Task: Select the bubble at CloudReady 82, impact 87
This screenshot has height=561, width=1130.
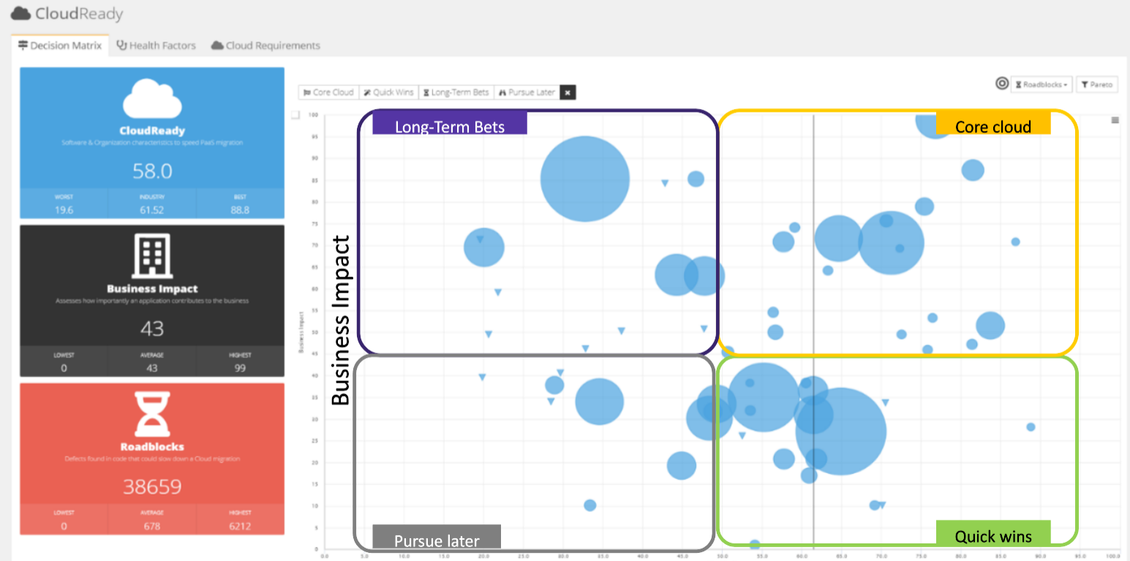Action: coord(973,170)
